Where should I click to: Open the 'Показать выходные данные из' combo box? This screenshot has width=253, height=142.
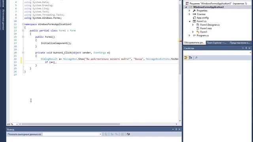(x=72, y=134)
